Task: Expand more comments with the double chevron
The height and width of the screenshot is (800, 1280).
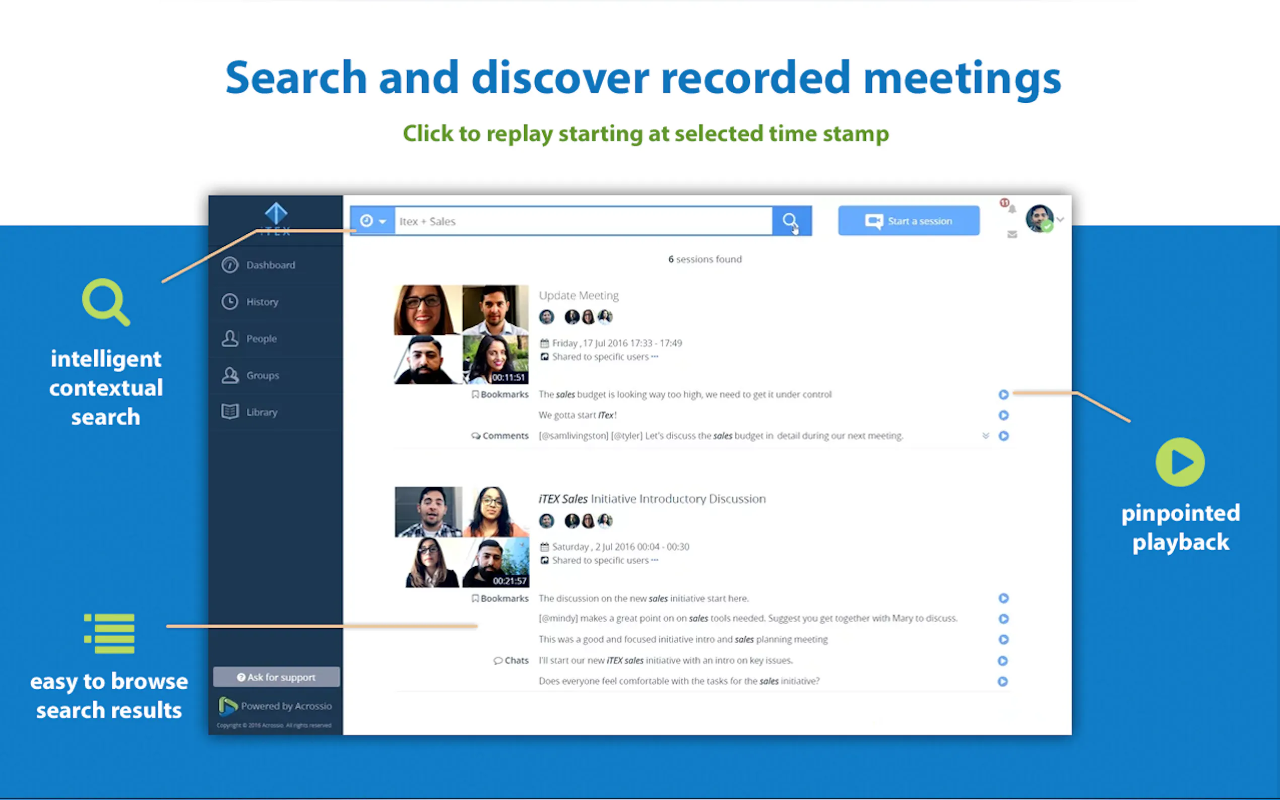Action: pos(985,436)
